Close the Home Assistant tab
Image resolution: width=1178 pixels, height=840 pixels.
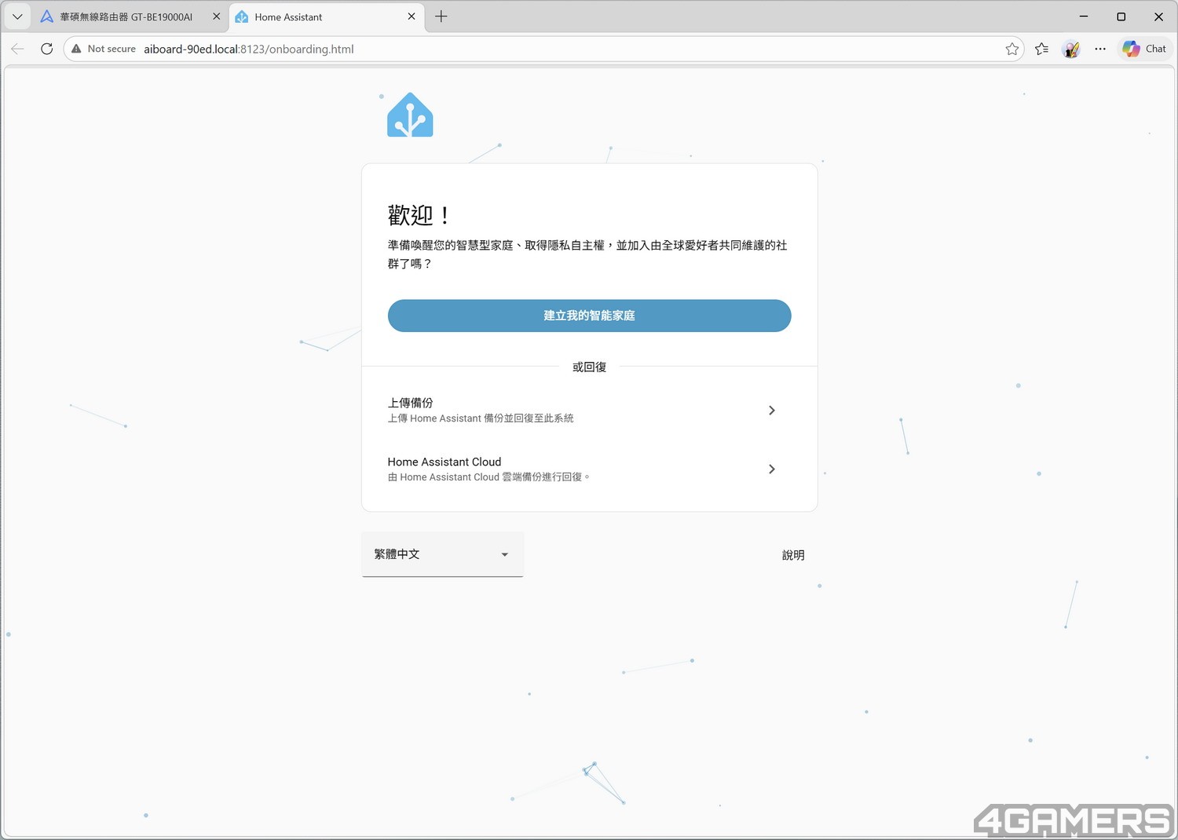tap(412, 16)
